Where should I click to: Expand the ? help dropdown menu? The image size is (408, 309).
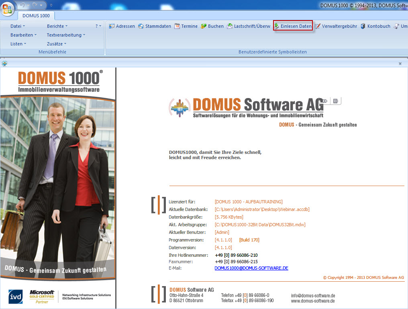pyautogui.click(x=98, y=26)
